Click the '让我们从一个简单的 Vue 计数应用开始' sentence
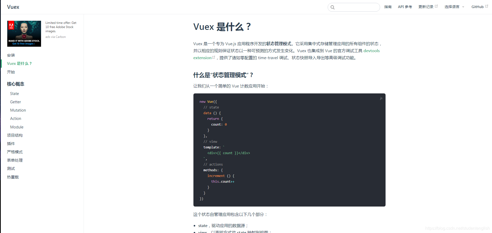This screenshot has height=233, width=492. point(231,86)
